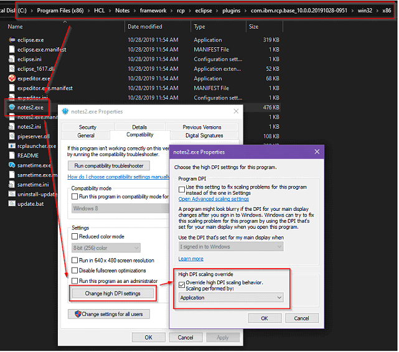Click the notes2.exe application icon
The width and height of the screenshot is (399, 352).
coord(12,107)
